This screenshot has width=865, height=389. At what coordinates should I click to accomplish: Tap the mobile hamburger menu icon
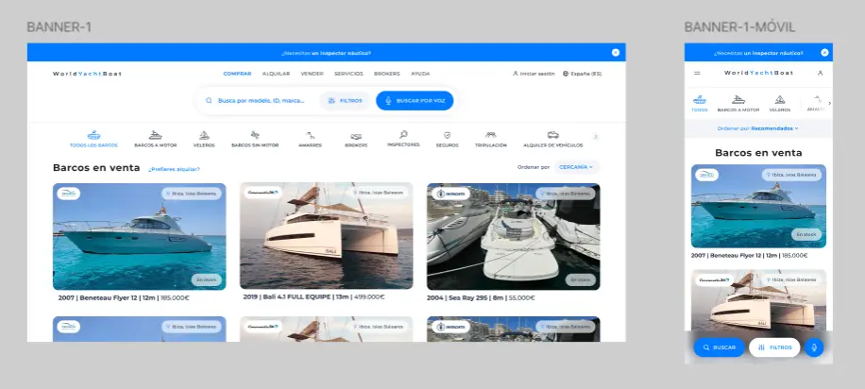click(697, 73)
